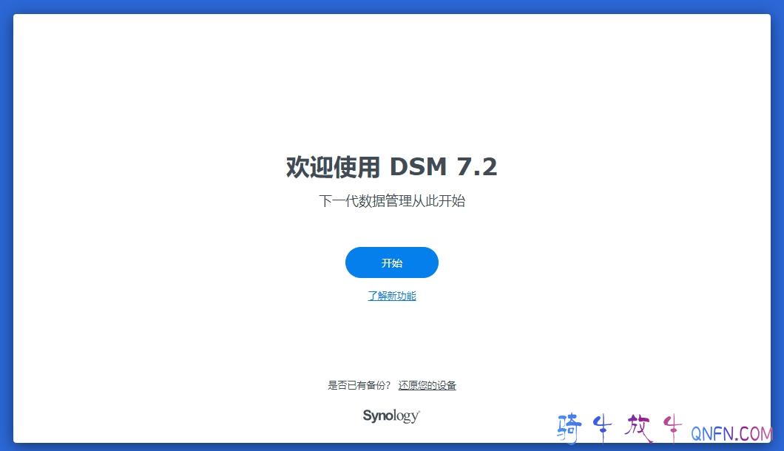Viewport: 784px width, 451px height.
Task: Open the 了解新功能 link
Action: (391, 296)
